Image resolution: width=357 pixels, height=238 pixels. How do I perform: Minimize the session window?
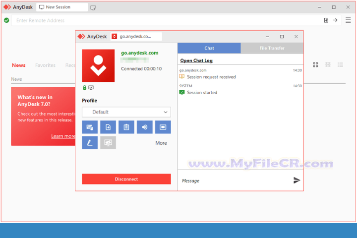tap(268, 37)
